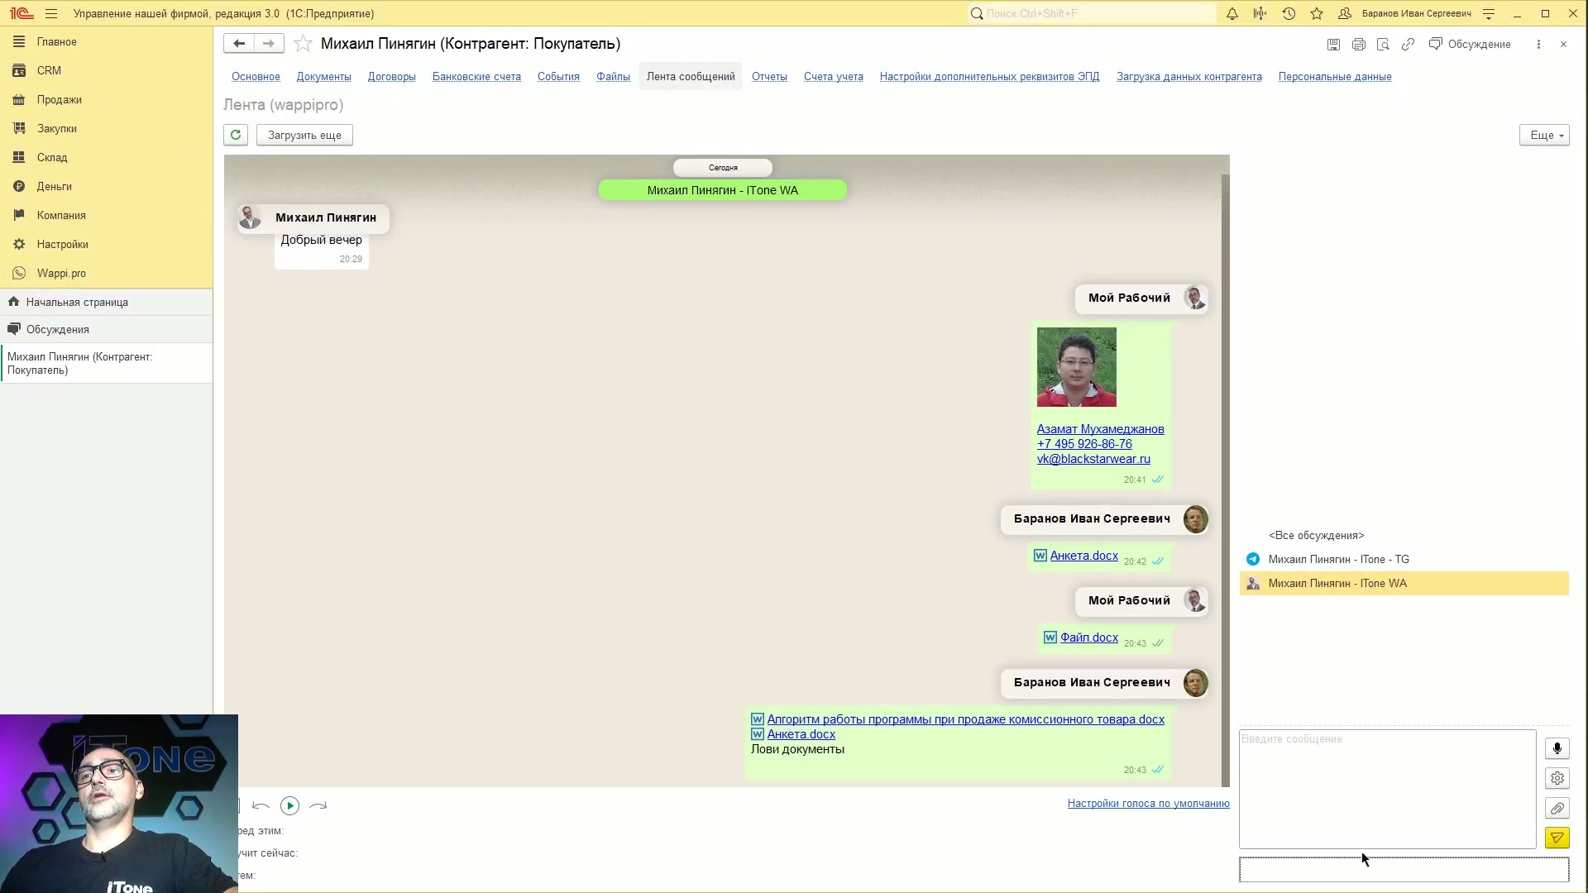This screenshot has height=893, width=1588.
Task: Go to previous voice phrase
Action: [x=261, y=805]
